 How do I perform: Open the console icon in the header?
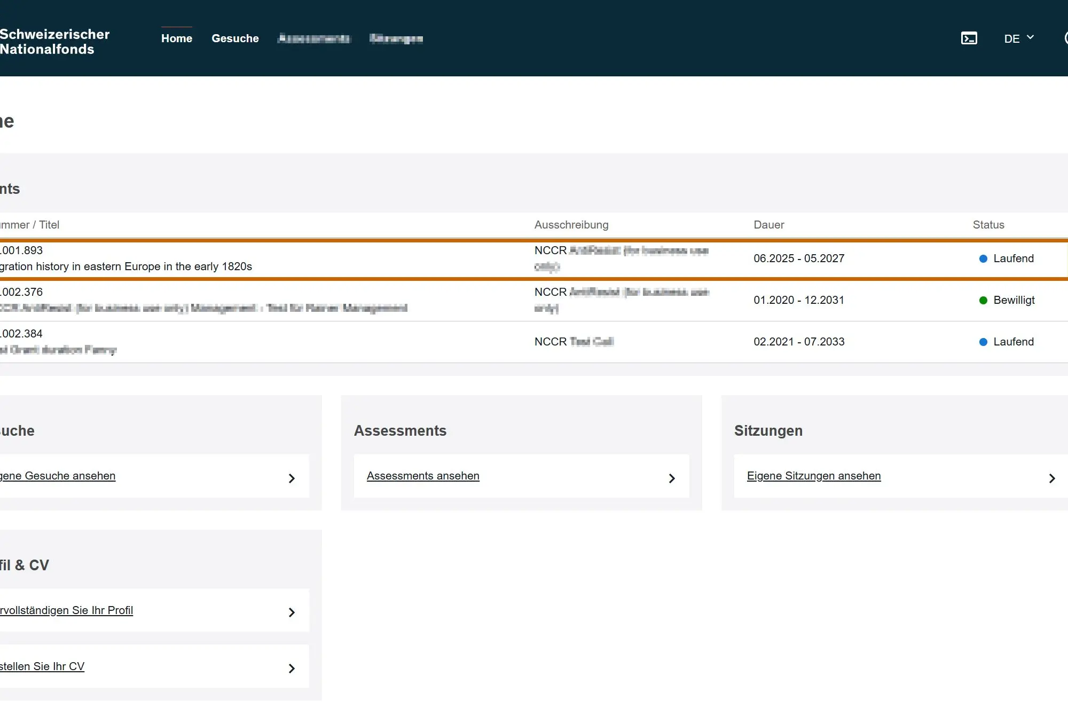click(969, 38)
